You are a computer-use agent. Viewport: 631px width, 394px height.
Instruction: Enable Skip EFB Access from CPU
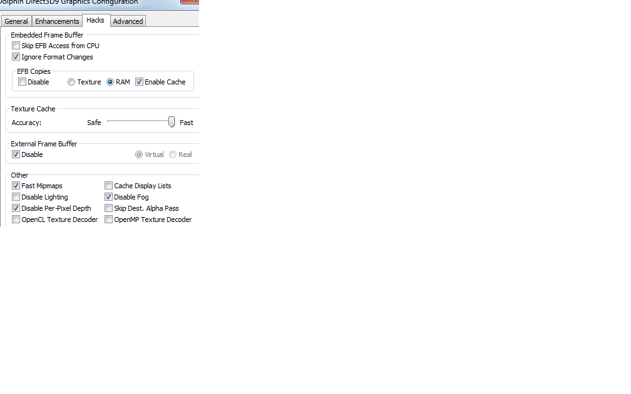point(16,46)
